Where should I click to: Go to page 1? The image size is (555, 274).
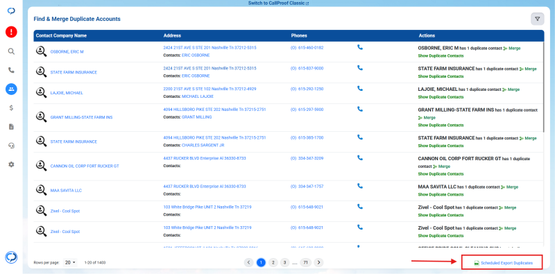tap(261, 262)
